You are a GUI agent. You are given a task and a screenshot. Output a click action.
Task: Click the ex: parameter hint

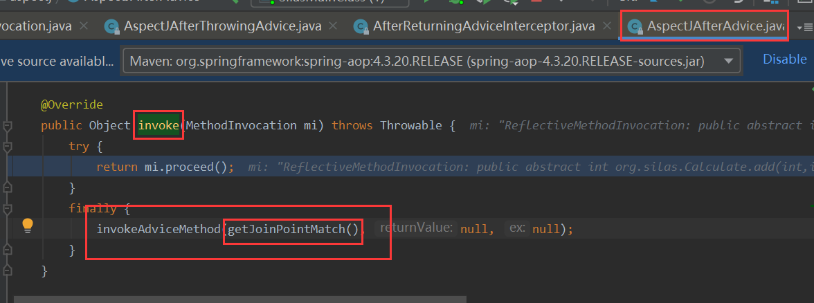point(518,228)
